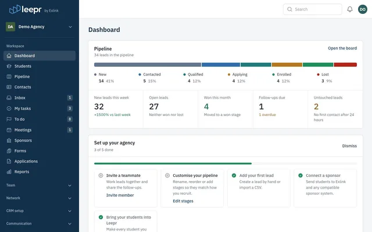Click the Dashboard home icon in sidebar
The width and height of the screenshot is (372, 232).
click(9, 56)
